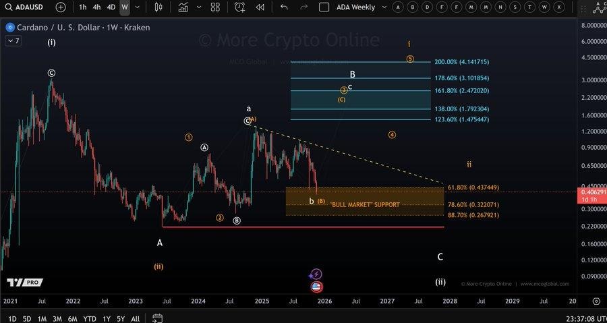607x323 pixels.
Task: Expand the favorite indicators dropdown chevron
Action: pos(199,7)
